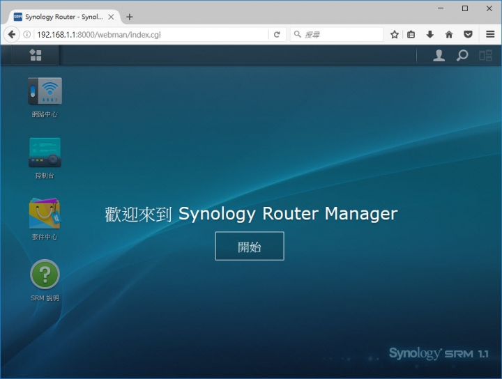
Task: Select the Synology Router browser tab
Action: pyautogui.click(x=64, y=17)
